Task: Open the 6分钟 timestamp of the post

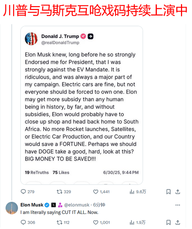Action: [99, 205]
